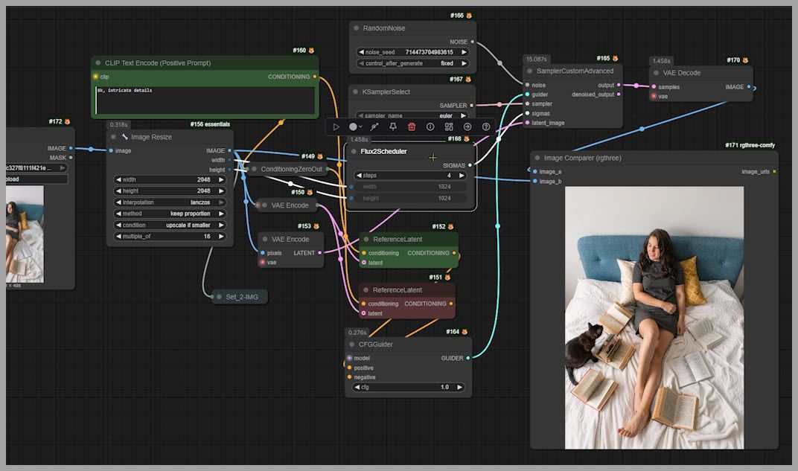Viewport: 798px width, 471px height.
Task: Click the positive prompt text box
Action: [205, 100]
